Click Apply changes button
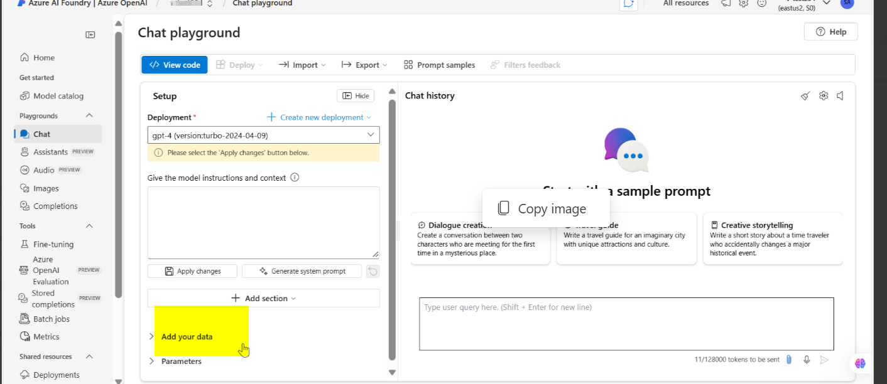887x384 pixels. (x=192, y=271)
